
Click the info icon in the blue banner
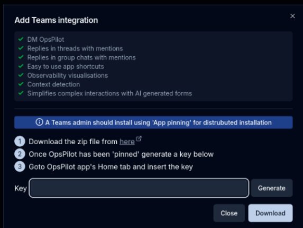(x=39, y=122)
